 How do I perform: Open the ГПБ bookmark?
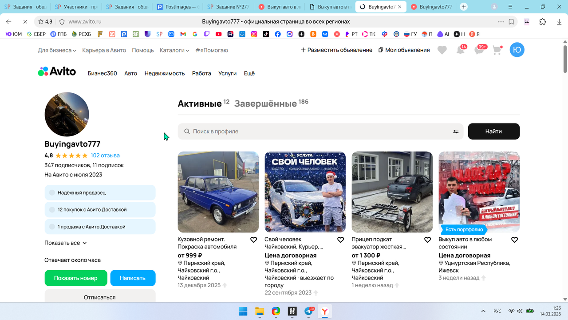[x=59, y=34]
